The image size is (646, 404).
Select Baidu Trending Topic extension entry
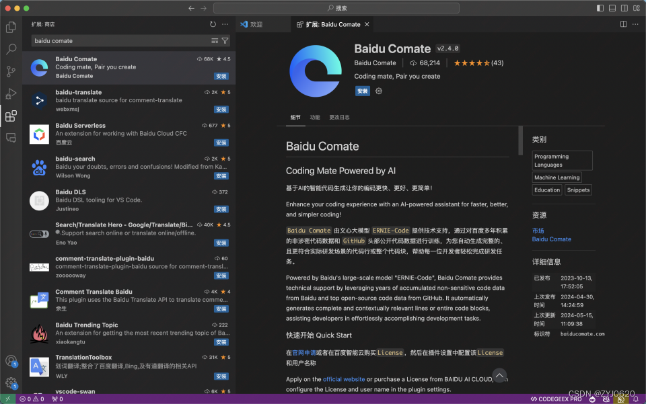129,333
